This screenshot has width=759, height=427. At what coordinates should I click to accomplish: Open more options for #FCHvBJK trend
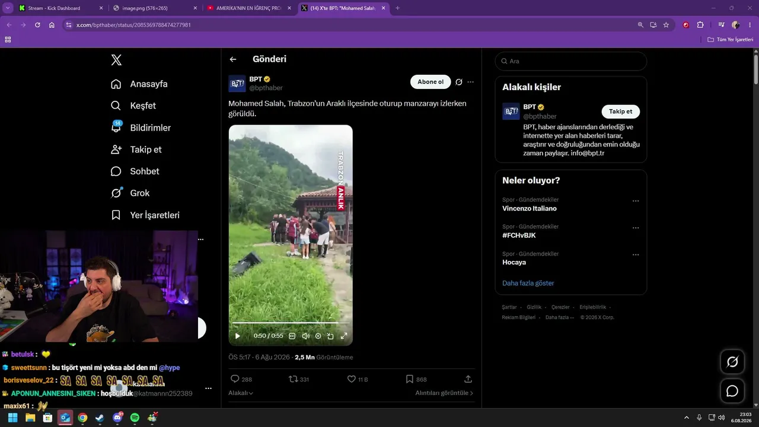coord(636,228)
